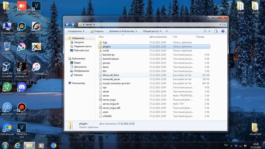Launch Krita from desktop
This screenshot has width=265, height=149.
point(22,48)
